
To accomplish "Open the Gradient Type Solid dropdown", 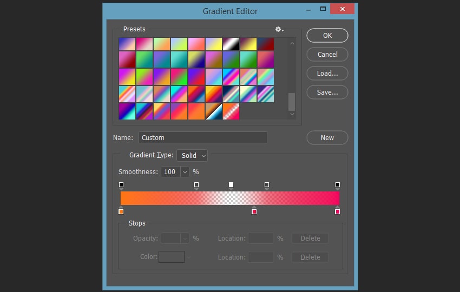I will tap(192, 155).
